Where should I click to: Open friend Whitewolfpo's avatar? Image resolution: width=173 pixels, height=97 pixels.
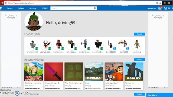(85, 45)
